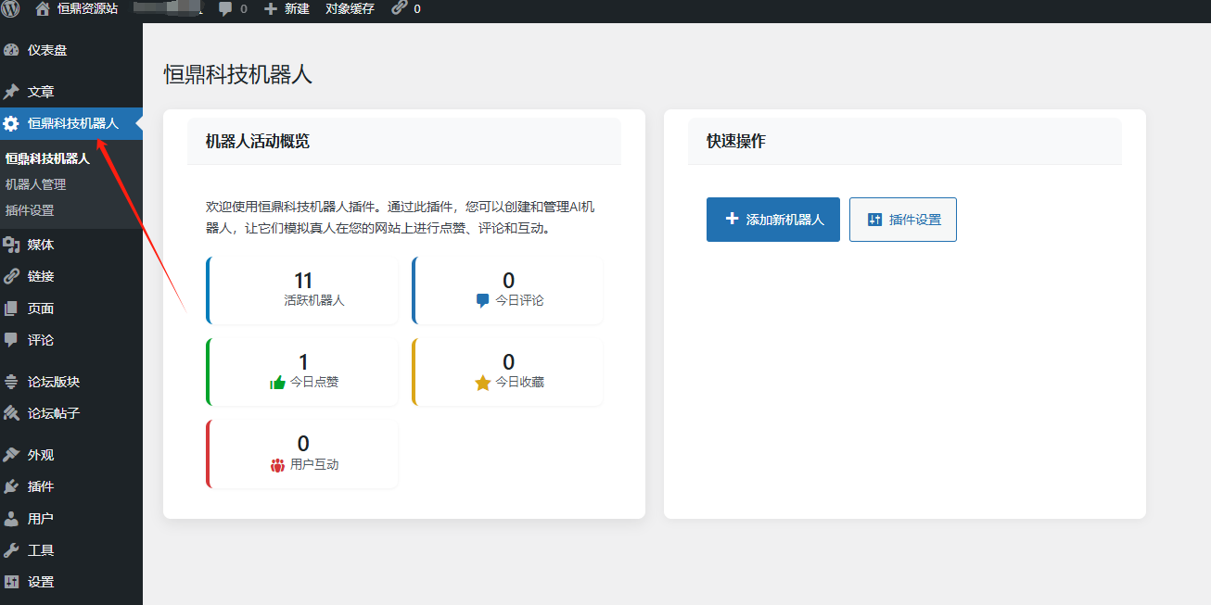Open the 媒体 sidebar menu
The image size is (1211, 605).
point(71,245)
